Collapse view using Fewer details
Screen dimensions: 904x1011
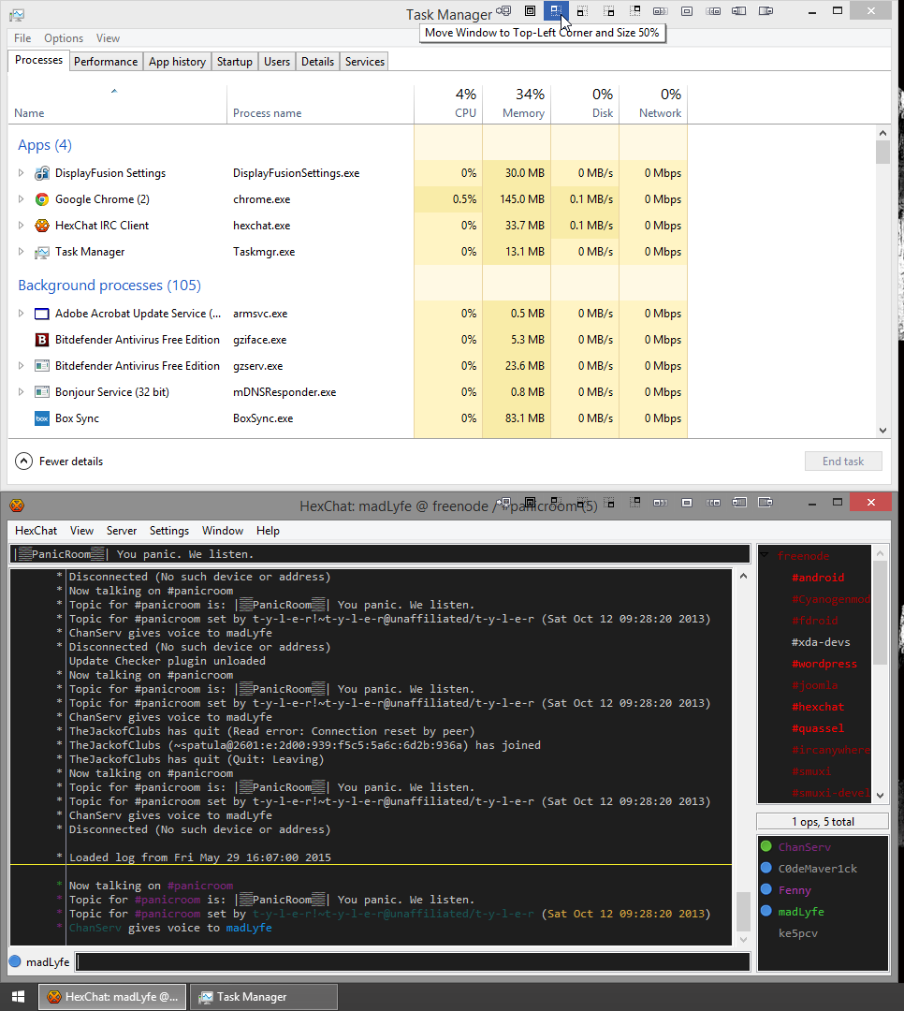click(60, 462)
